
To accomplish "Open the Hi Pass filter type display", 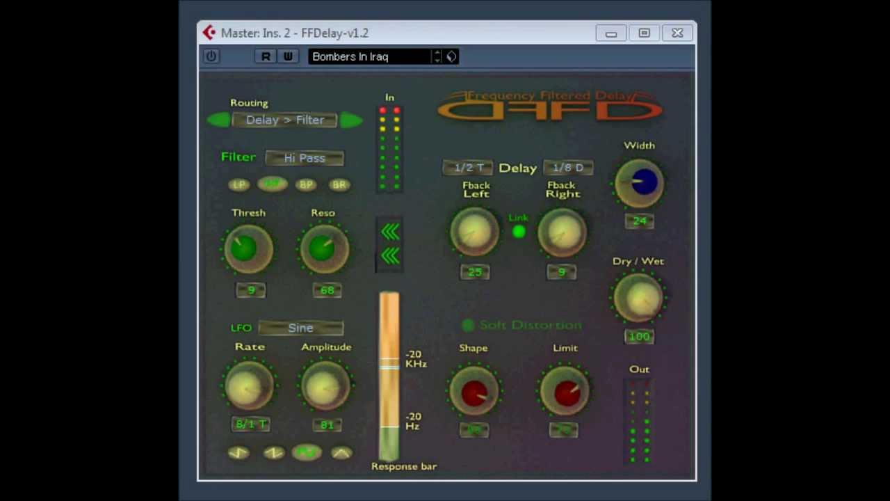I will point(305,158).
